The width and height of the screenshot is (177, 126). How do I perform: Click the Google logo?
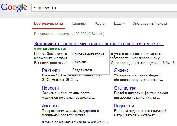pyautogui.click(x=14, y=7)
